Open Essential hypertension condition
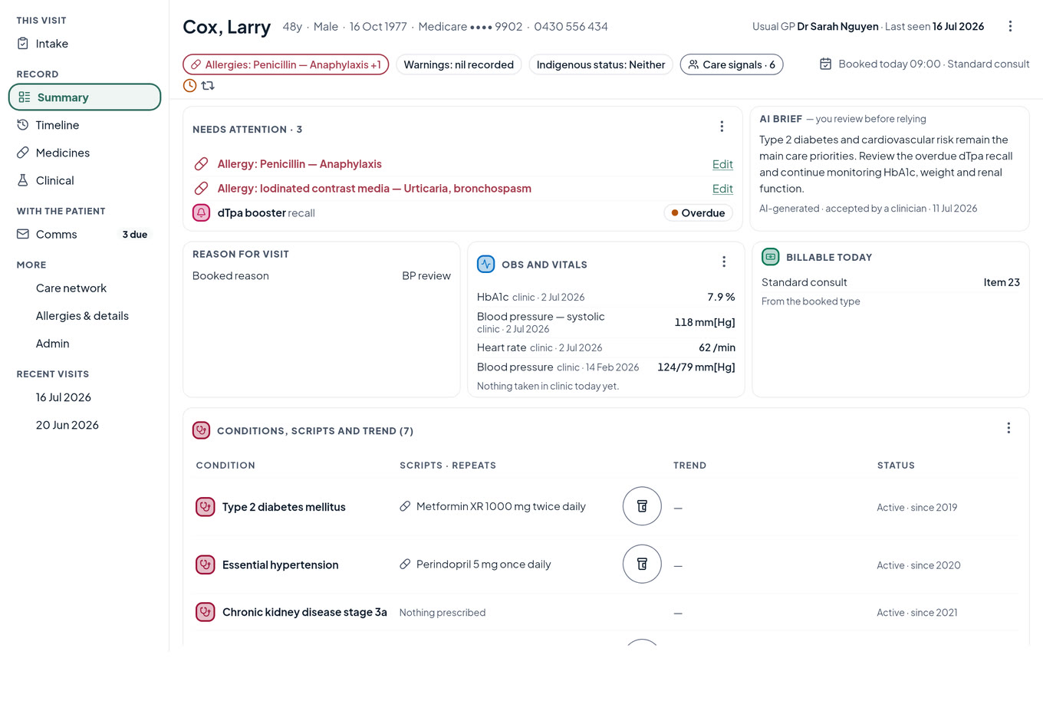1043x724 pixels. pos(281,565)
